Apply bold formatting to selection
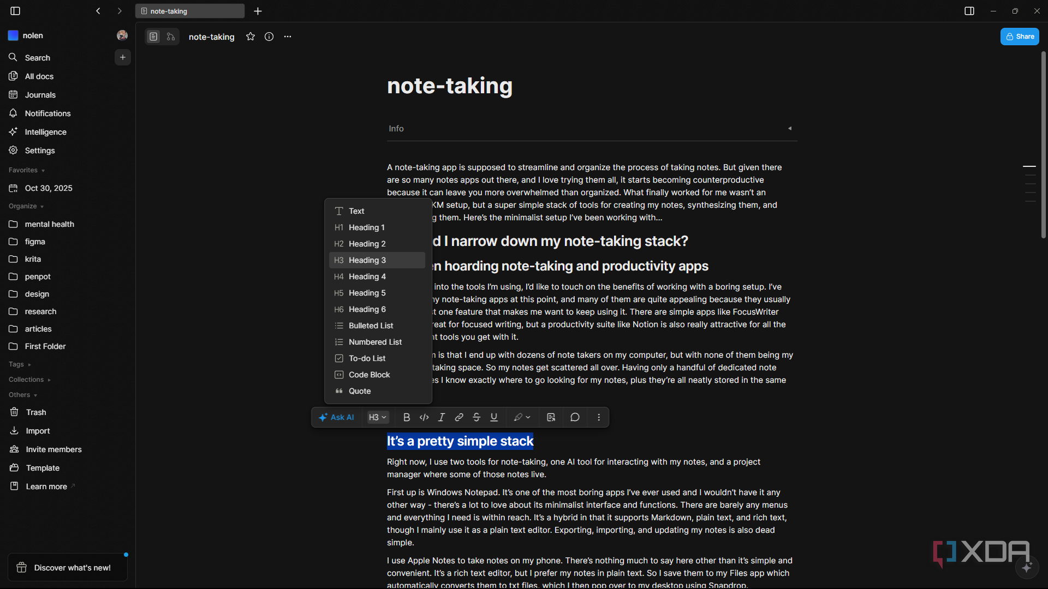Viewport: 1048px width, 589px height. coord(407,417)
